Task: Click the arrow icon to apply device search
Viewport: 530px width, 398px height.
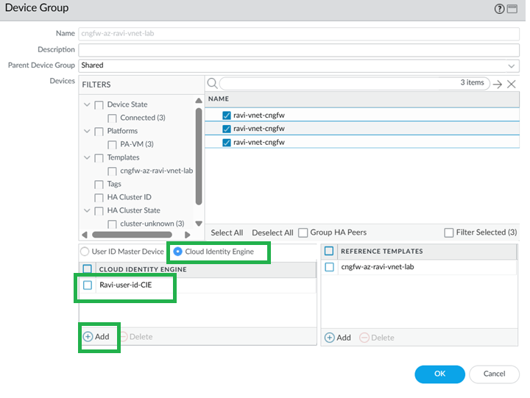Action: coord(497,84)
